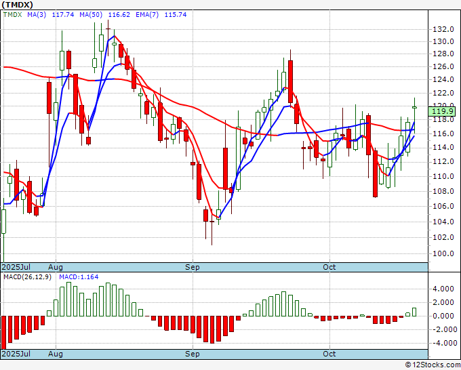
Task: Click the 108.0 price axis label
Action: click(443, 191)
